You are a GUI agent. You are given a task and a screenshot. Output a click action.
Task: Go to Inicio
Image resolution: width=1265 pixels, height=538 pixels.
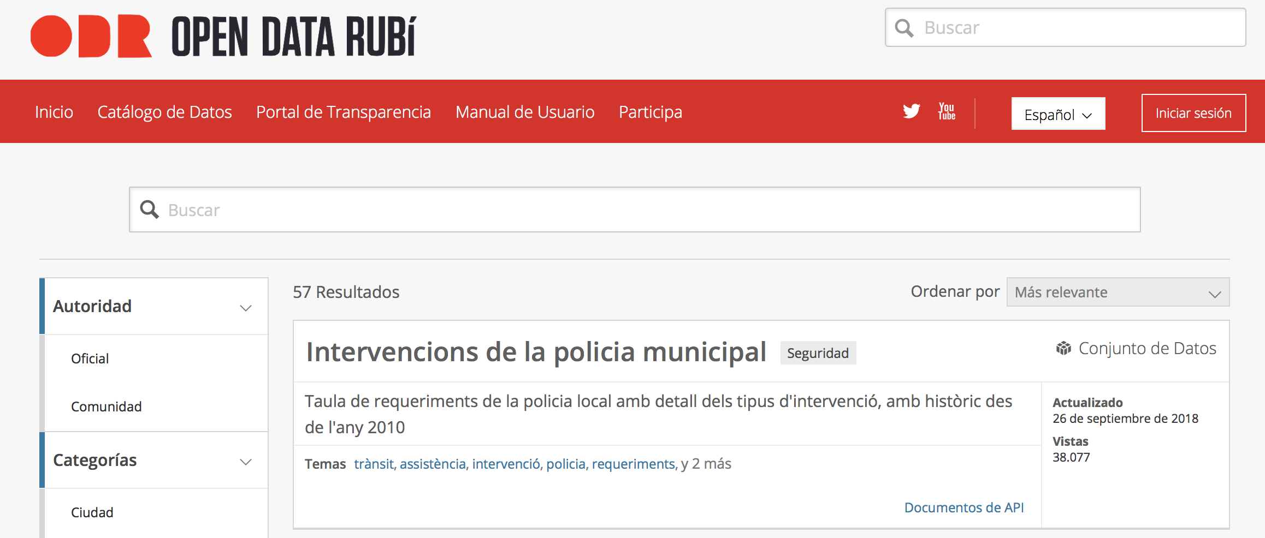pyautogui.click(x=54, y=112)
